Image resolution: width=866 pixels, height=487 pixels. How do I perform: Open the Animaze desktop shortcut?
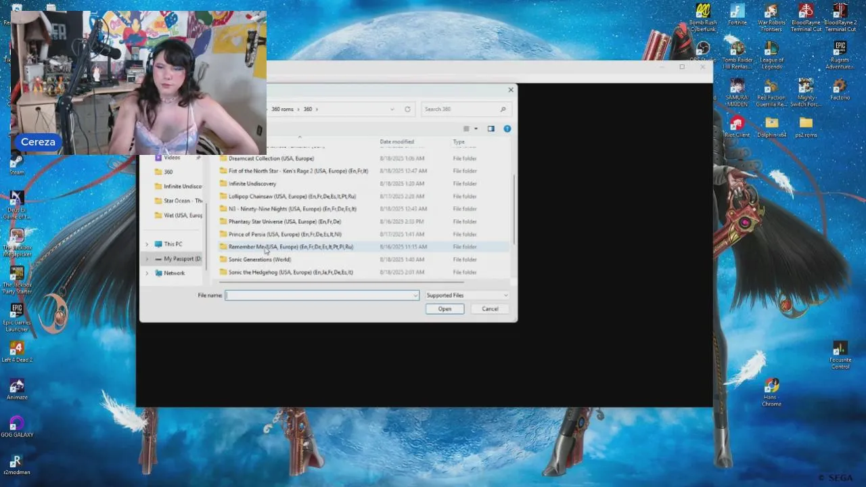coord(17,390)
